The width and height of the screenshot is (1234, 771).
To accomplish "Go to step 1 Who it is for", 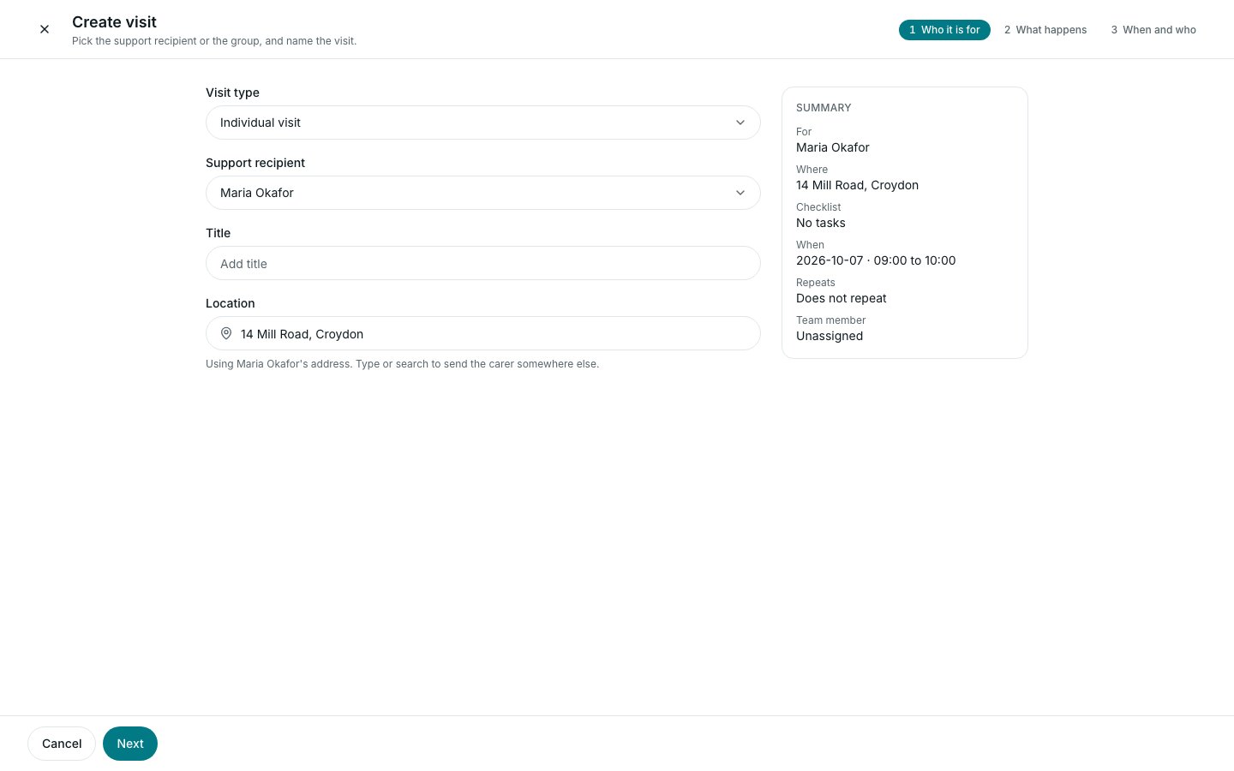I will click(x=944, y=30).
